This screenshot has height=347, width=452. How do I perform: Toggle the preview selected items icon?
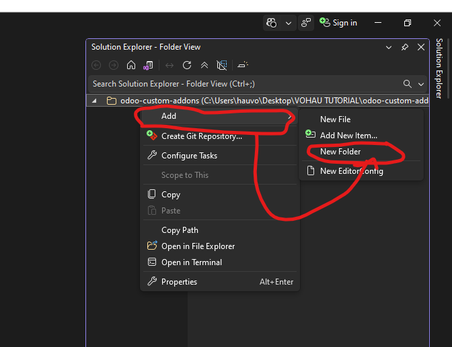point(243,65)
